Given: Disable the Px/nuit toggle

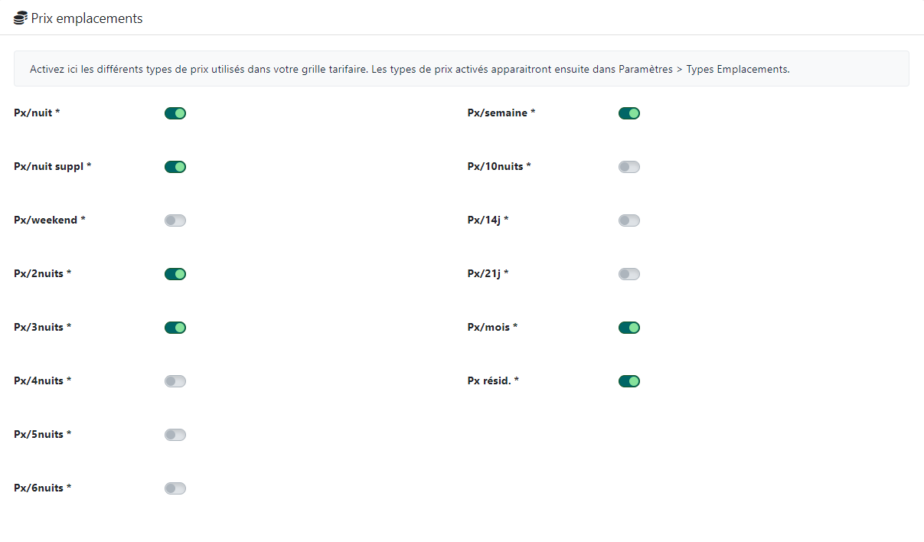Looking at the screenshot, I should click(x=175, y=113).
